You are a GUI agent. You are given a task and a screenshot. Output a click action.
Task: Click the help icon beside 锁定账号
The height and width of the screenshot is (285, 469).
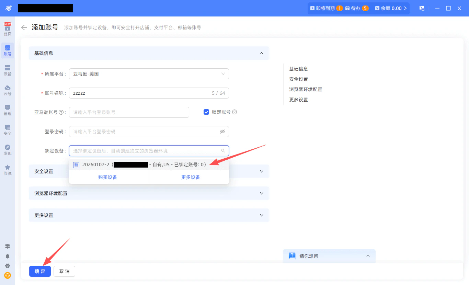pyautogui.click(x=235, y=112)
